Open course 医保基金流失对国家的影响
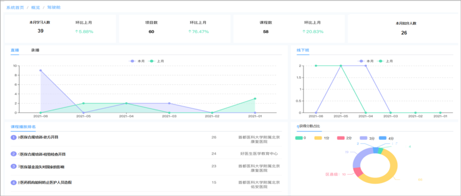The height and width of the screenshot is (196, 461). pyautogui.click(x=42, y=167)
